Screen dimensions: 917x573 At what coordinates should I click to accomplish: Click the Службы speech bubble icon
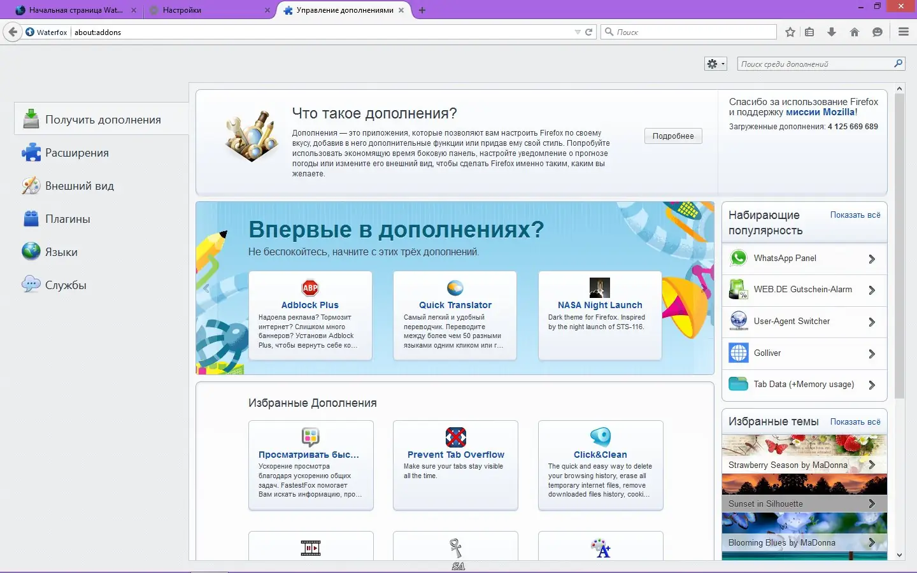click(31, 285)
